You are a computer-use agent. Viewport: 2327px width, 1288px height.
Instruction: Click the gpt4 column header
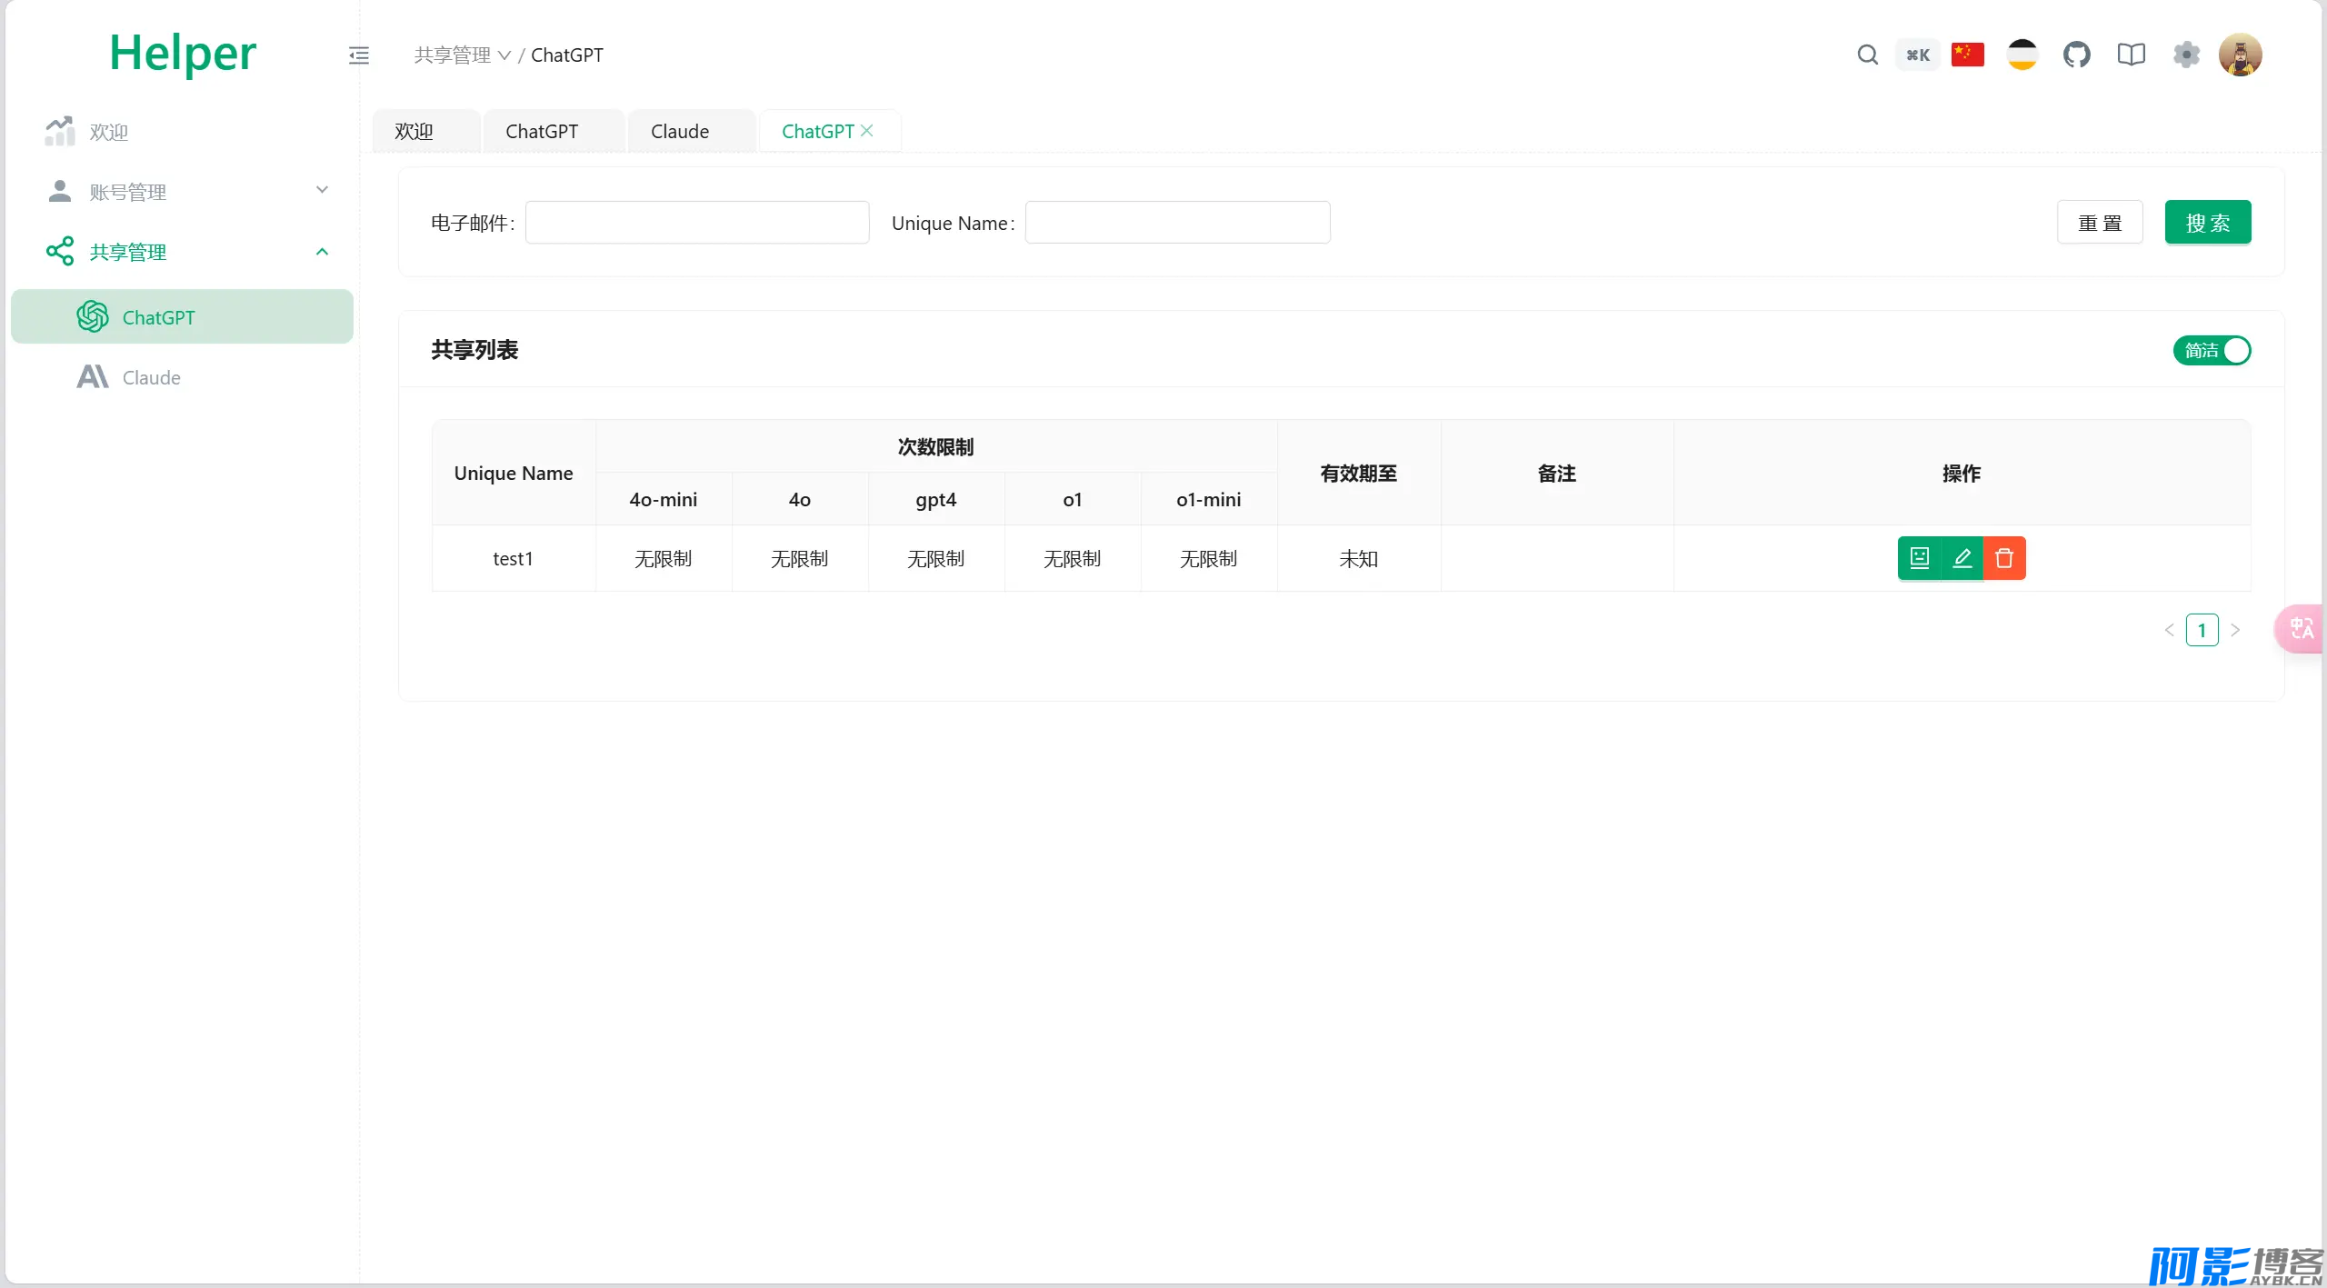[936, 500]
